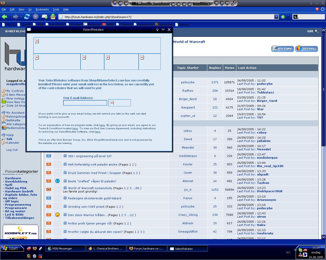326x260 pixels.
Task: Open My Controls in sidebar
Action: pos(15,91)
